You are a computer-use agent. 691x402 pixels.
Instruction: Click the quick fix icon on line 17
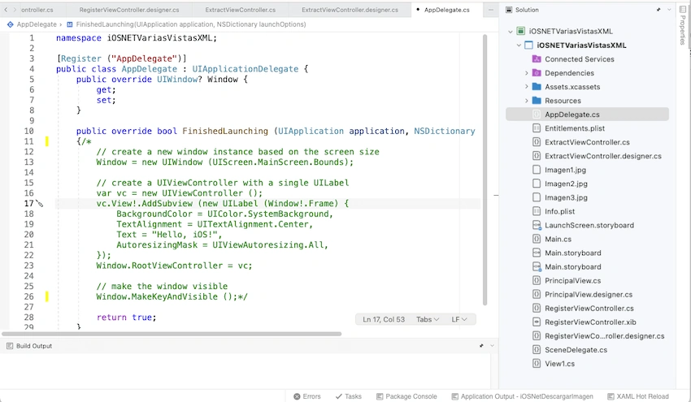click(40, 203)
